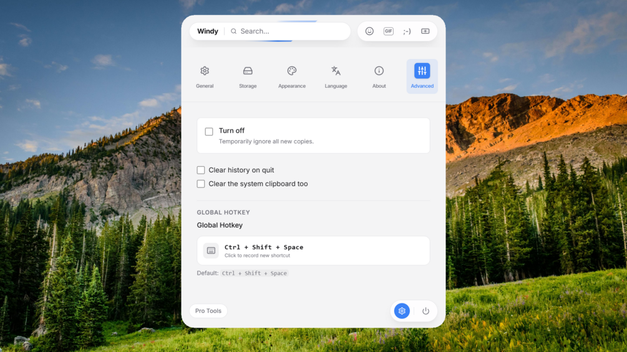Screen dimensions: 627x352
Task: Click the Windy app title
Action: click(x=208, y=31)
